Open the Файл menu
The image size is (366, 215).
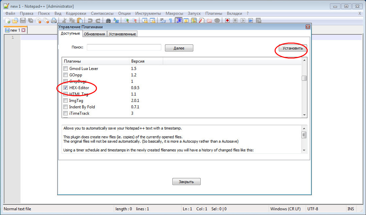[10, 13]
